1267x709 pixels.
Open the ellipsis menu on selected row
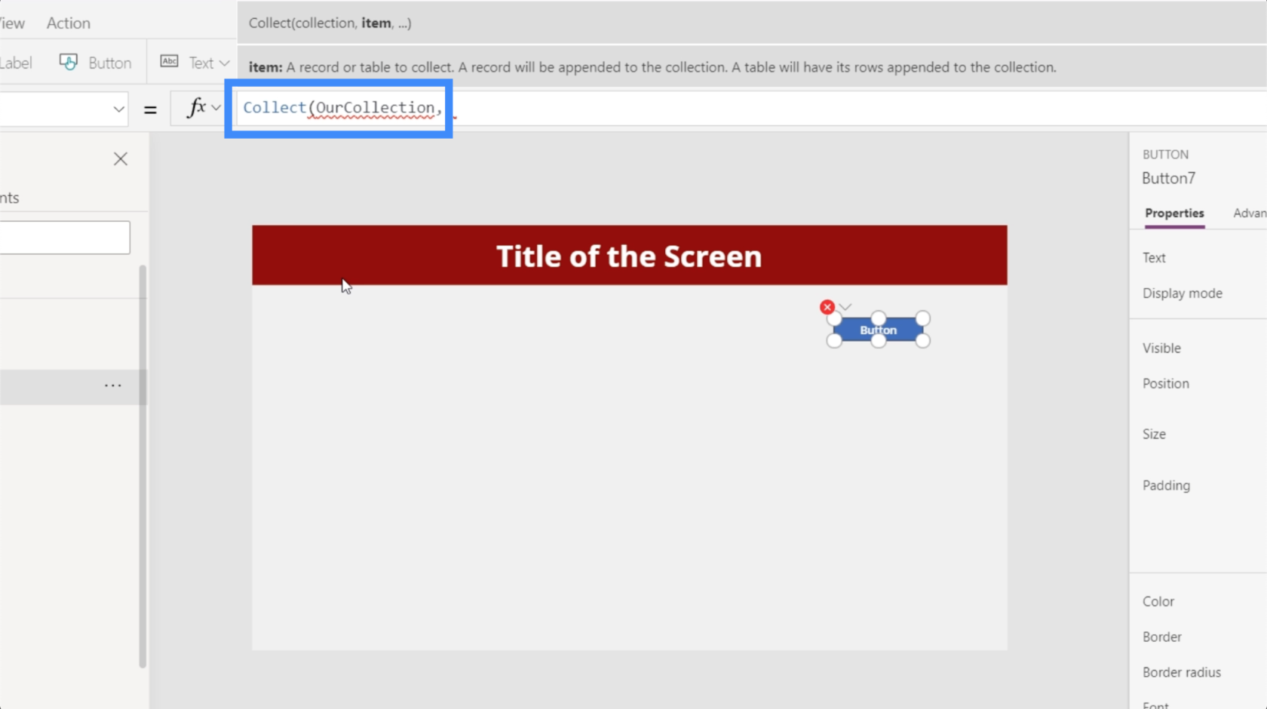(x=113, y=386)
